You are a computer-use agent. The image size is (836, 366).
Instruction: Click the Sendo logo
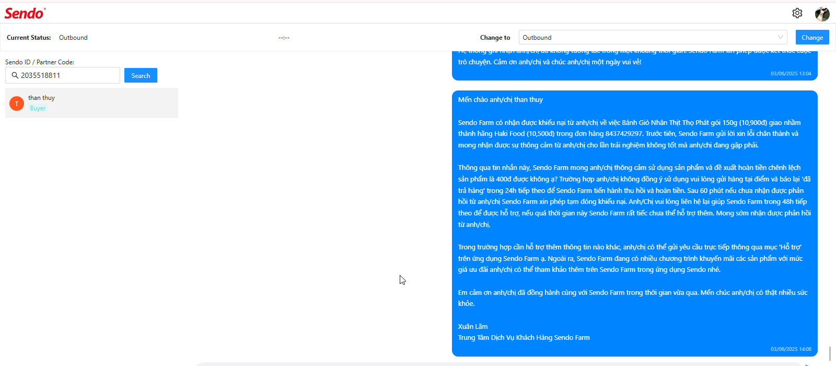pos(25,13)
